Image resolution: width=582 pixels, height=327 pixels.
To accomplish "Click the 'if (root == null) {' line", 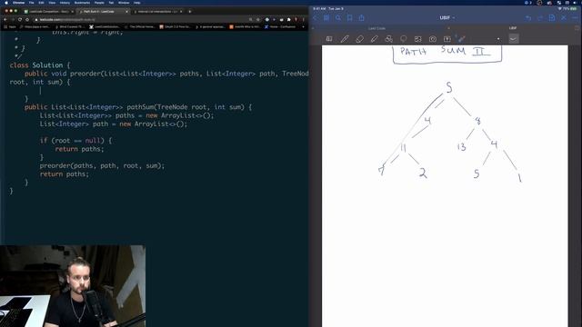I will pos(75,141).
